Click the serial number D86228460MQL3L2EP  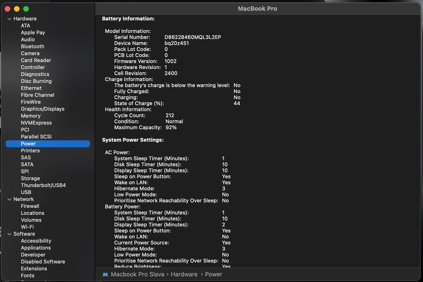click(x=193, y=37)
